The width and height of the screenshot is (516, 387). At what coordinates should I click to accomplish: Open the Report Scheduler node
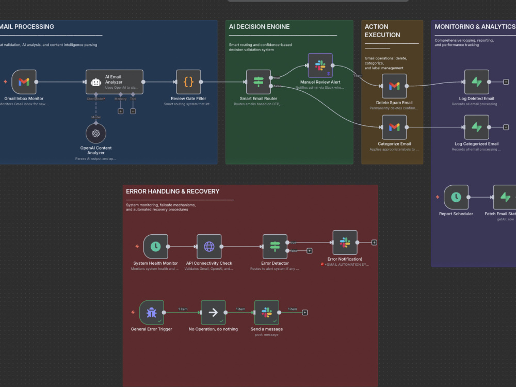456,197
